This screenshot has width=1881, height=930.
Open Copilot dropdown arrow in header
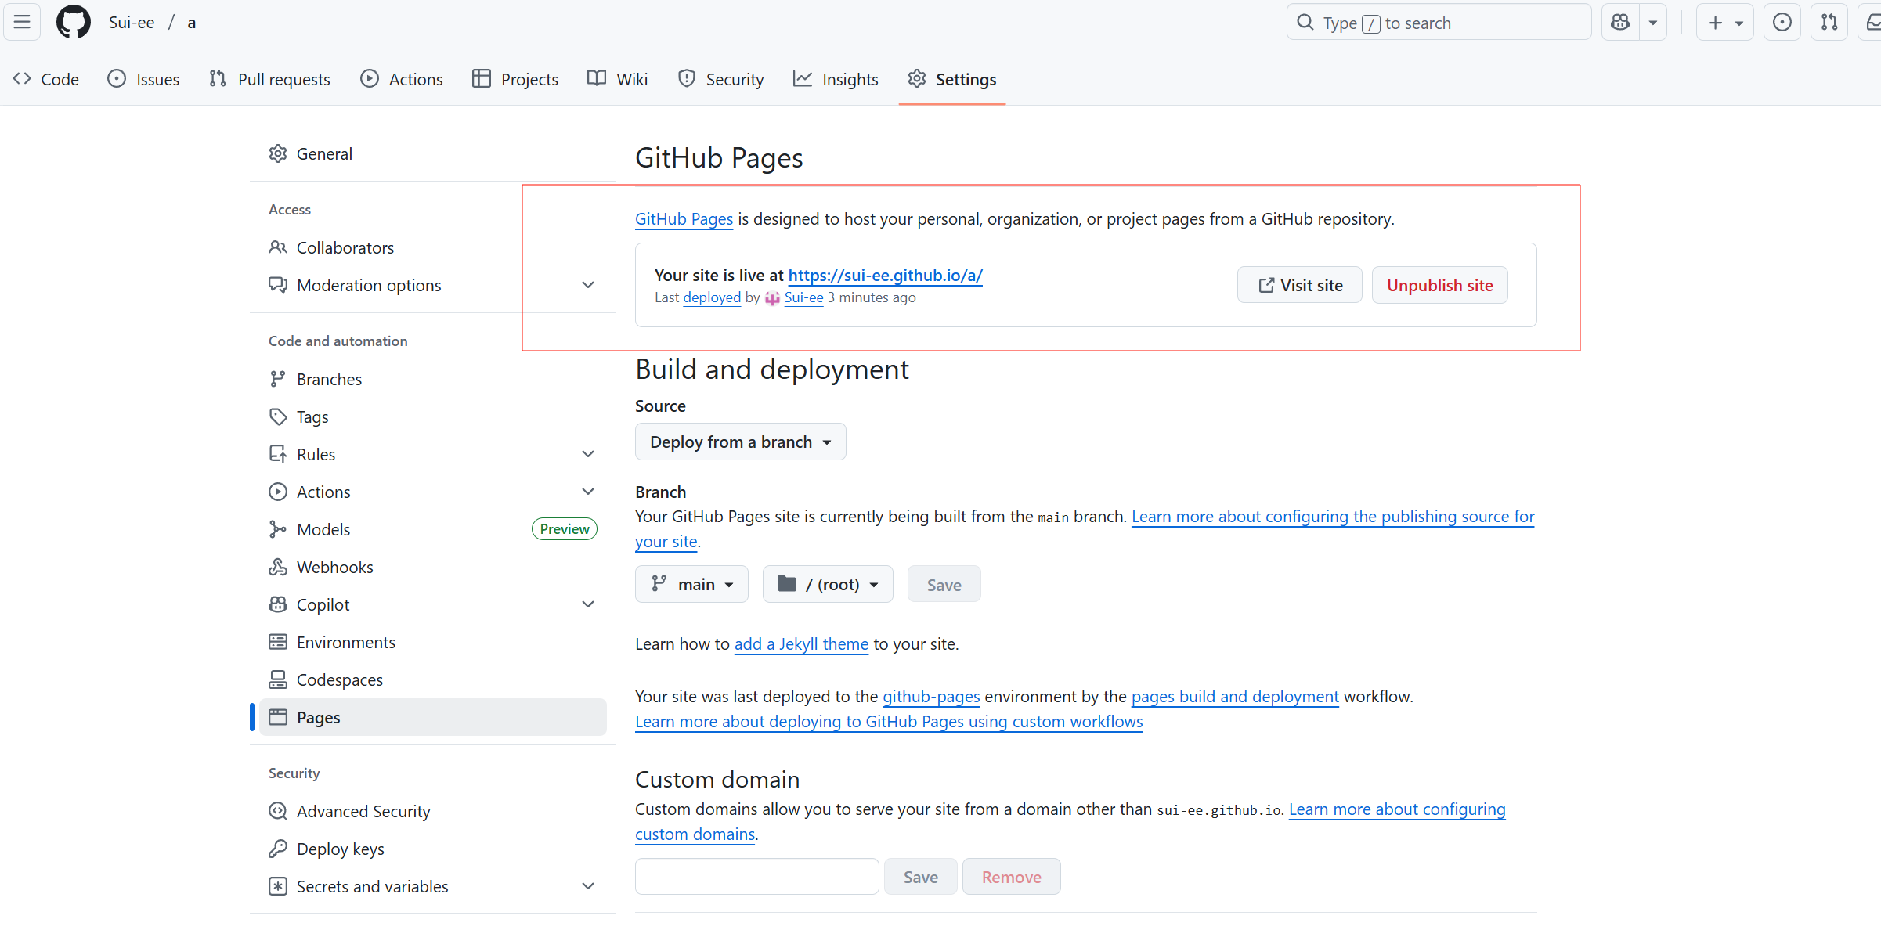pos(1652,22)
